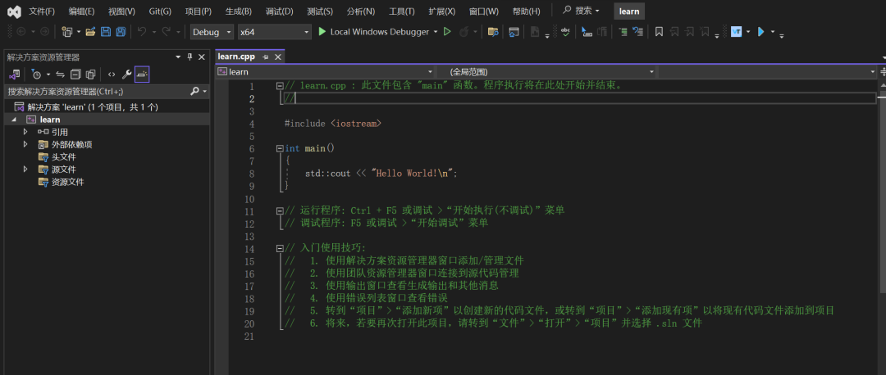Collapse the main function code block

[x=279, y=149]
